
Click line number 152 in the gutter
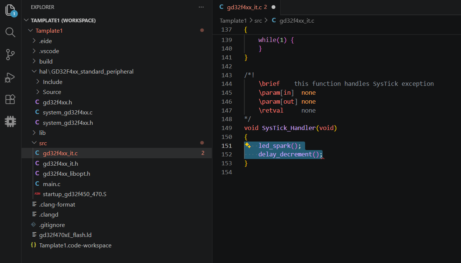tap(227, 154)
